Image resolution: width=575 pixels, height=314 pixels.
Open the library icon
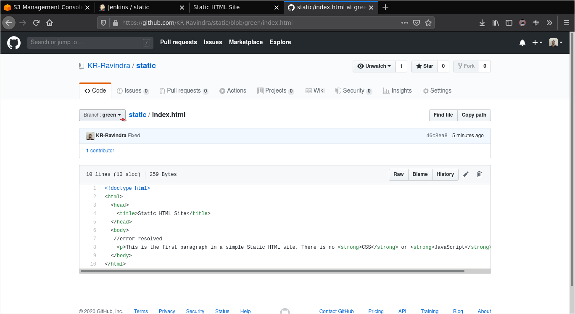coord(496,23)
